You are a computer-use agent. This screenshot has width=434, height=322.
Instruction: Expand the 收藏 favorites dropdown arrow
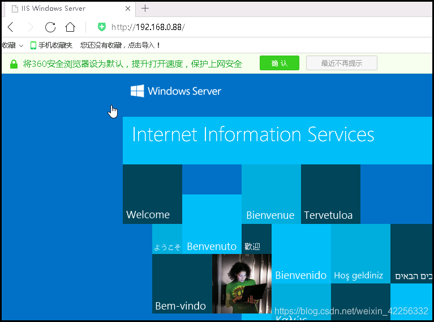pos(21,45)
